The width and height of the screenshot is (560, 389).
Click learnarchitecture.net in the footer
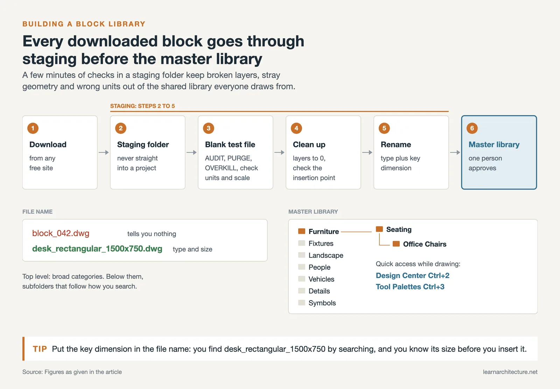coord(510,372)
